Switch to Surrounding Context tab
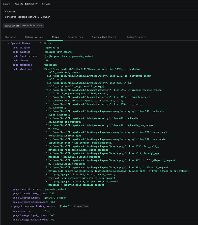 click(105, 37)
